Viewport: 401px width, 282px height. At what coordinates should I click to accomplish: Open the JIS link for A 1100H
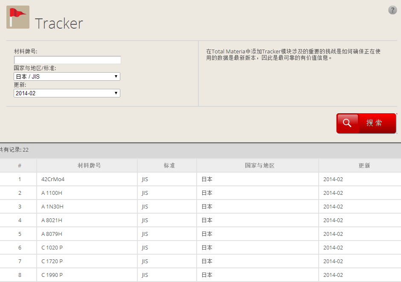click(x=145, y=193)
